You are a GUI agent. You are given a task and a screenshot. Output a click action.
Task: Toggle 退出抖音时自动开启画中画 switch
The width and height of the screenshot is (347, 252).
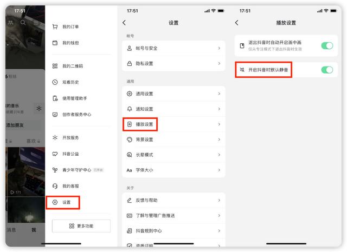point(327,45)
